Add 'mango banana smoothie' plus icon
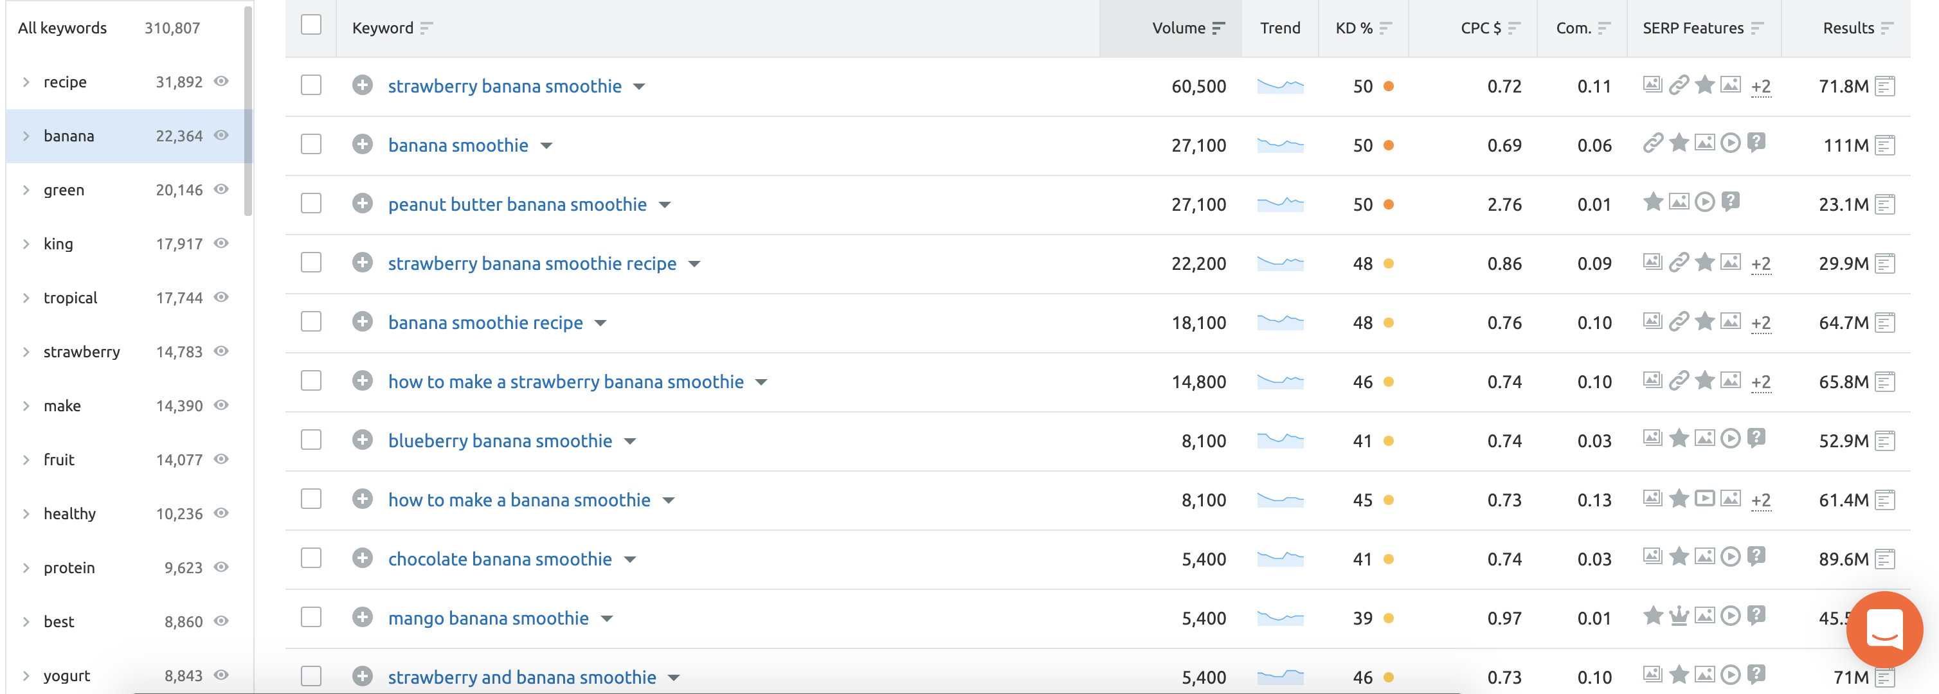Viewport: 1939px width, 694px height. [362, 618]
